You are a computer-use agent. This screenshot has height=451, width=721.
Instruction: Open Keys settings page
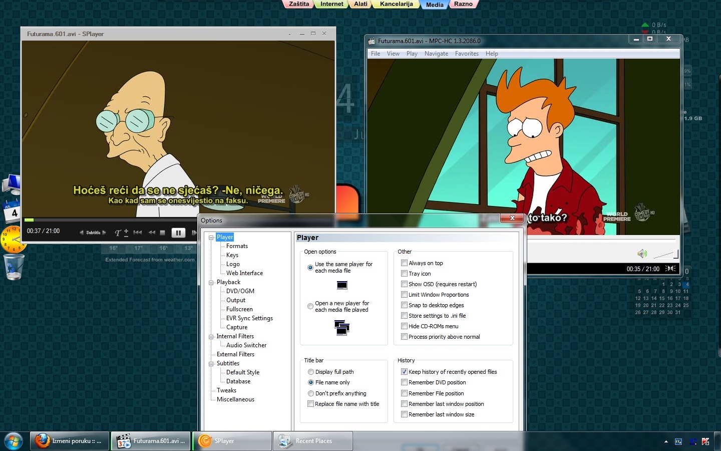pyautogui.click(x=232, y=255)
